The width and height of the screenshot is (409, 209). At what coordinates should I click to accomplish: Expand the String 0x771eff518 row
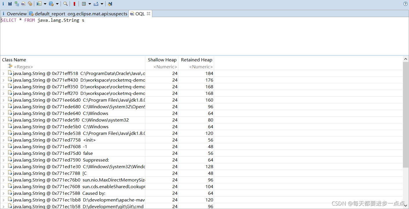pos(3,74)
